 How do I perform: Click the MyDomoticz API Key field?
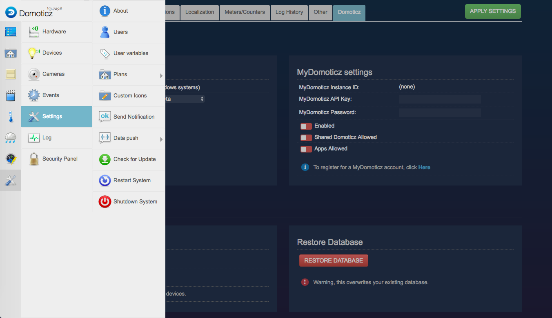click(440, 99)
